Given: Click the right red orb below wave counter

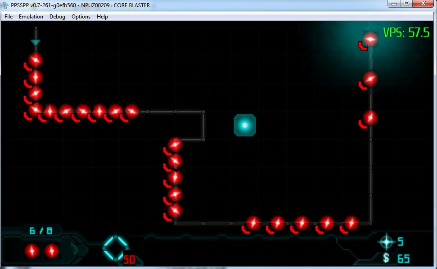Looking at the screenshot, I should click(x=52, y=250).
